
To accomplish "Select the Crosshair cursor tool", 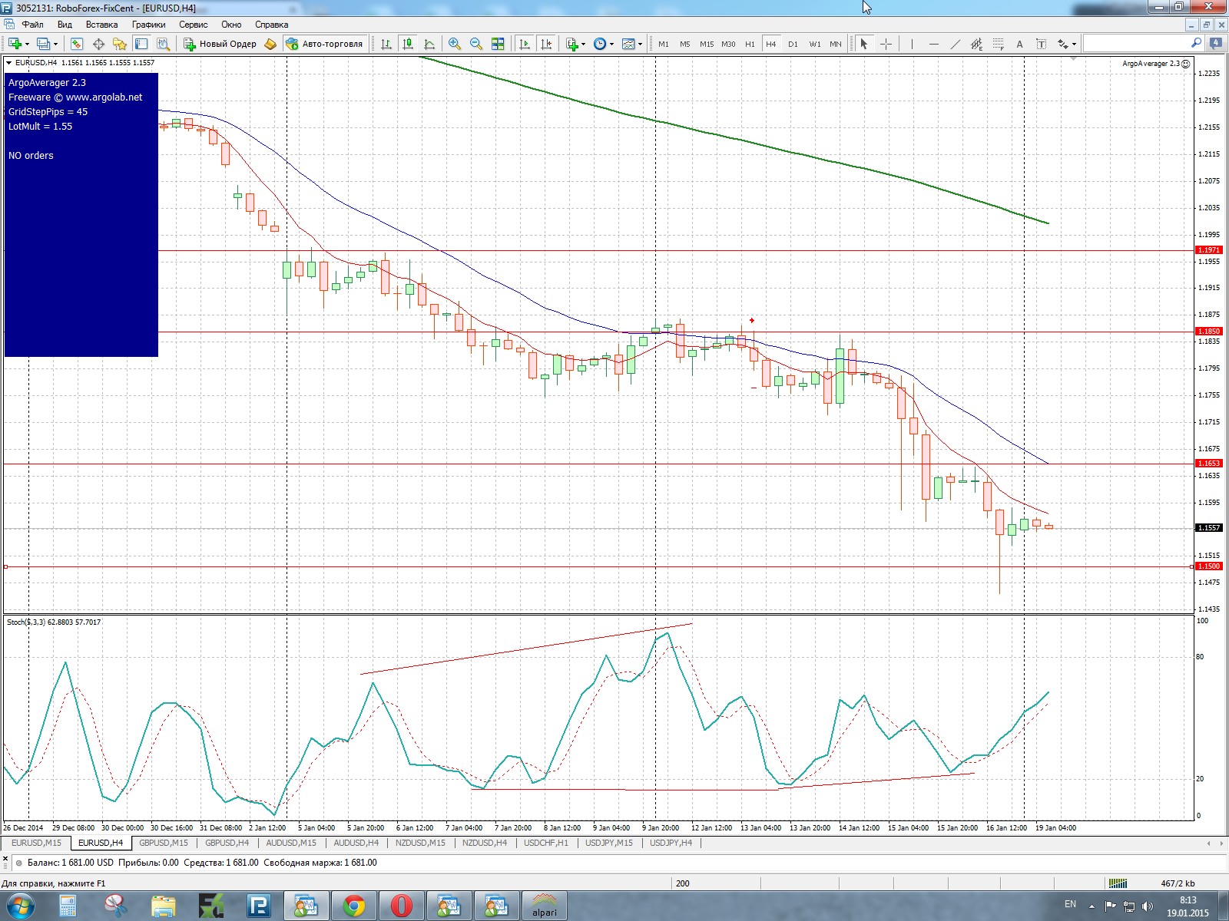I will pos(886,44).
